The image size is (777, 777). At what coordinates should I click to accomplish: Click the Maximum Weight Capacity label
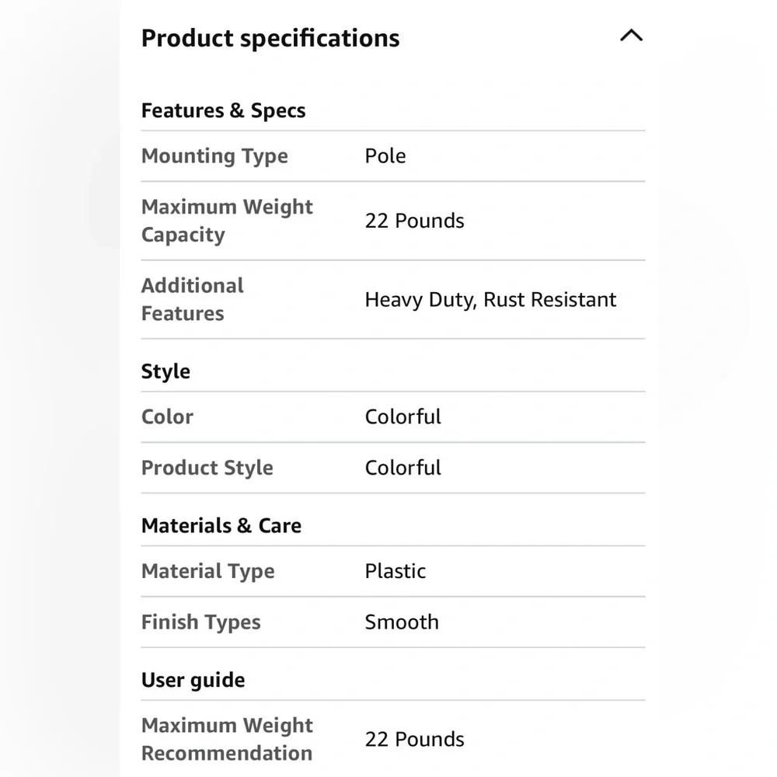coord(227,221)
